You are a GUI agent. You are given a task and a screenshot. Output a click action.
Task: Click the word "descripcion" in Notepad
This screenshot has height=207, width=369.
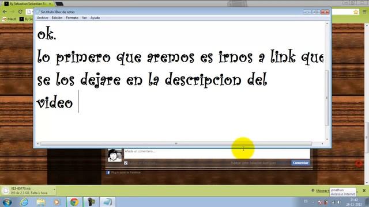pos(203,80)
